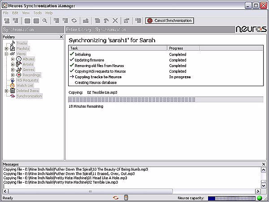Click the search magnifier toolbar icon
Screen dimensions: 269x202
pos(45,21)
